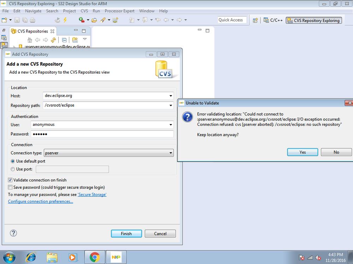Click the skip breakpoints toolbar icon
This screenshot has width=353, height=264.
pos(57,20)
